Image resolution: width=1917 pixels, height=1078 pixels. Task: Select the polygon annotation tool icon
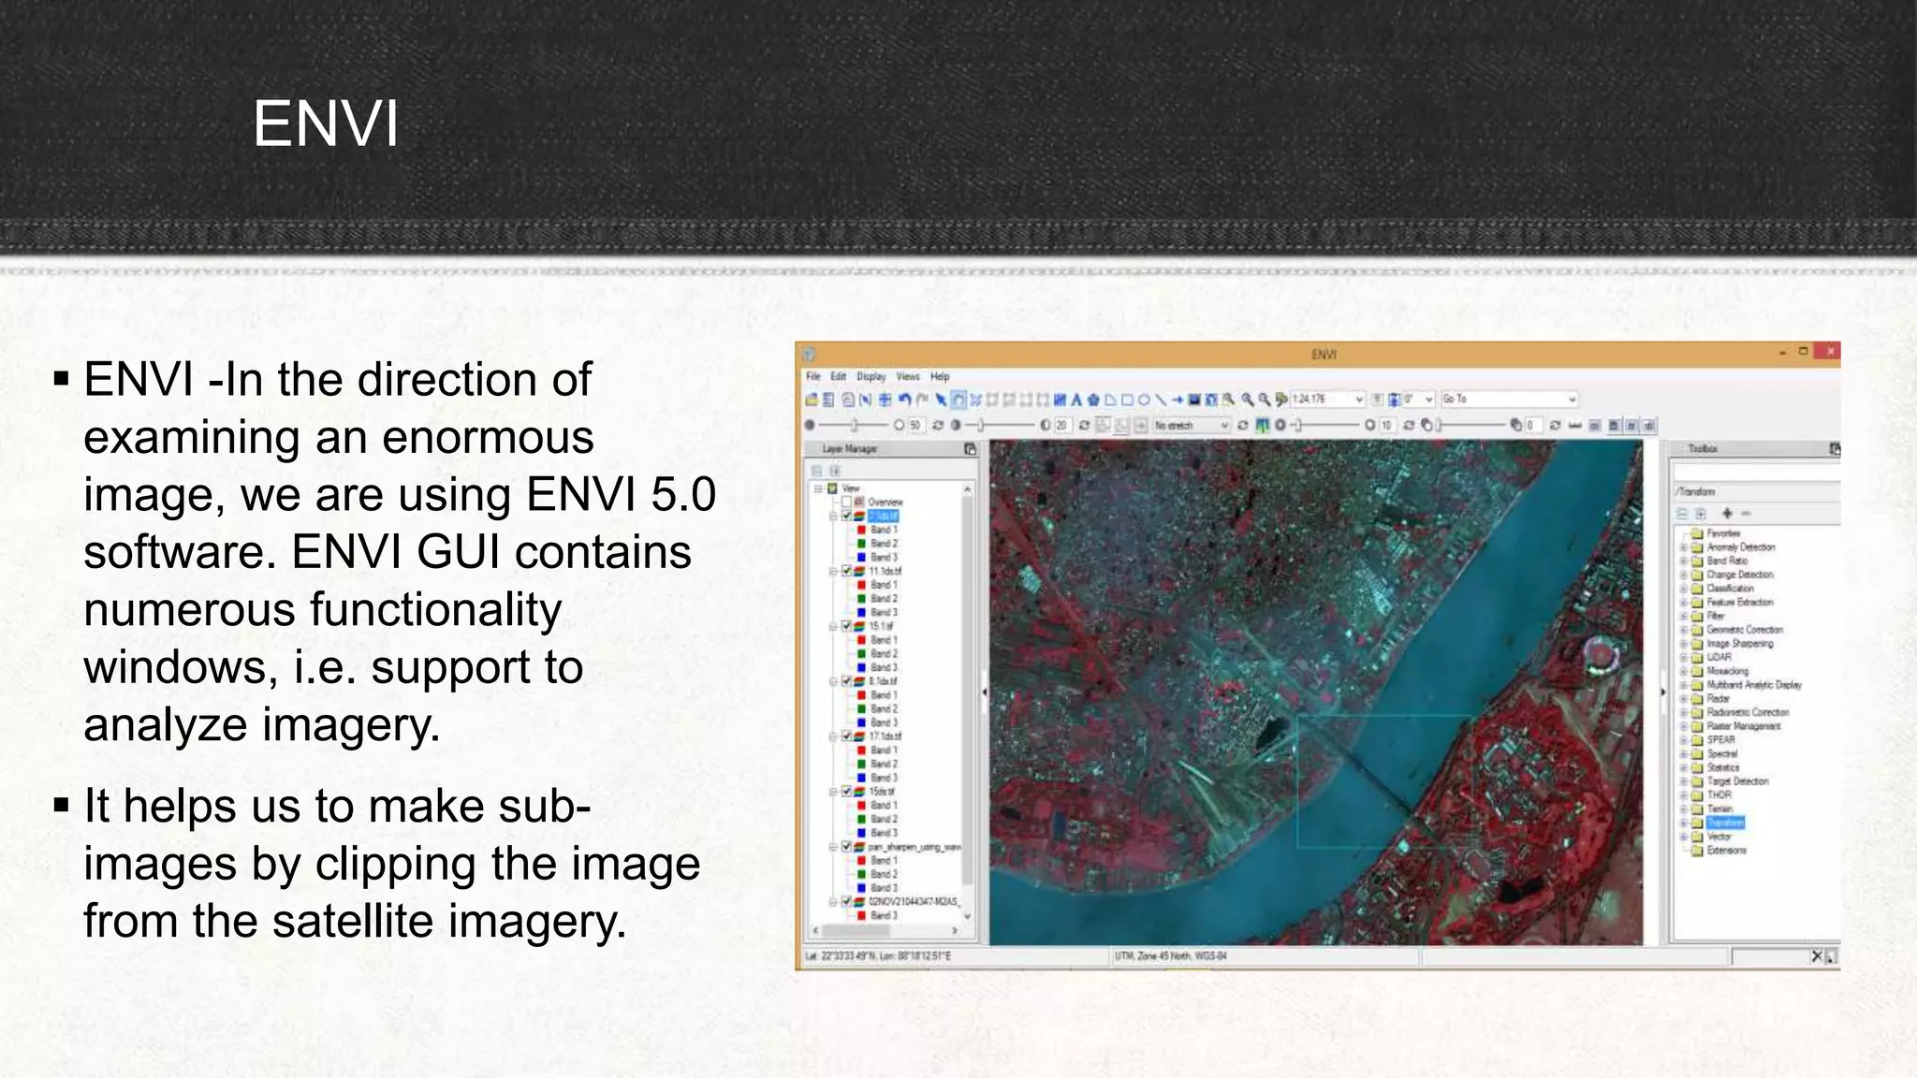point(1110,400)
